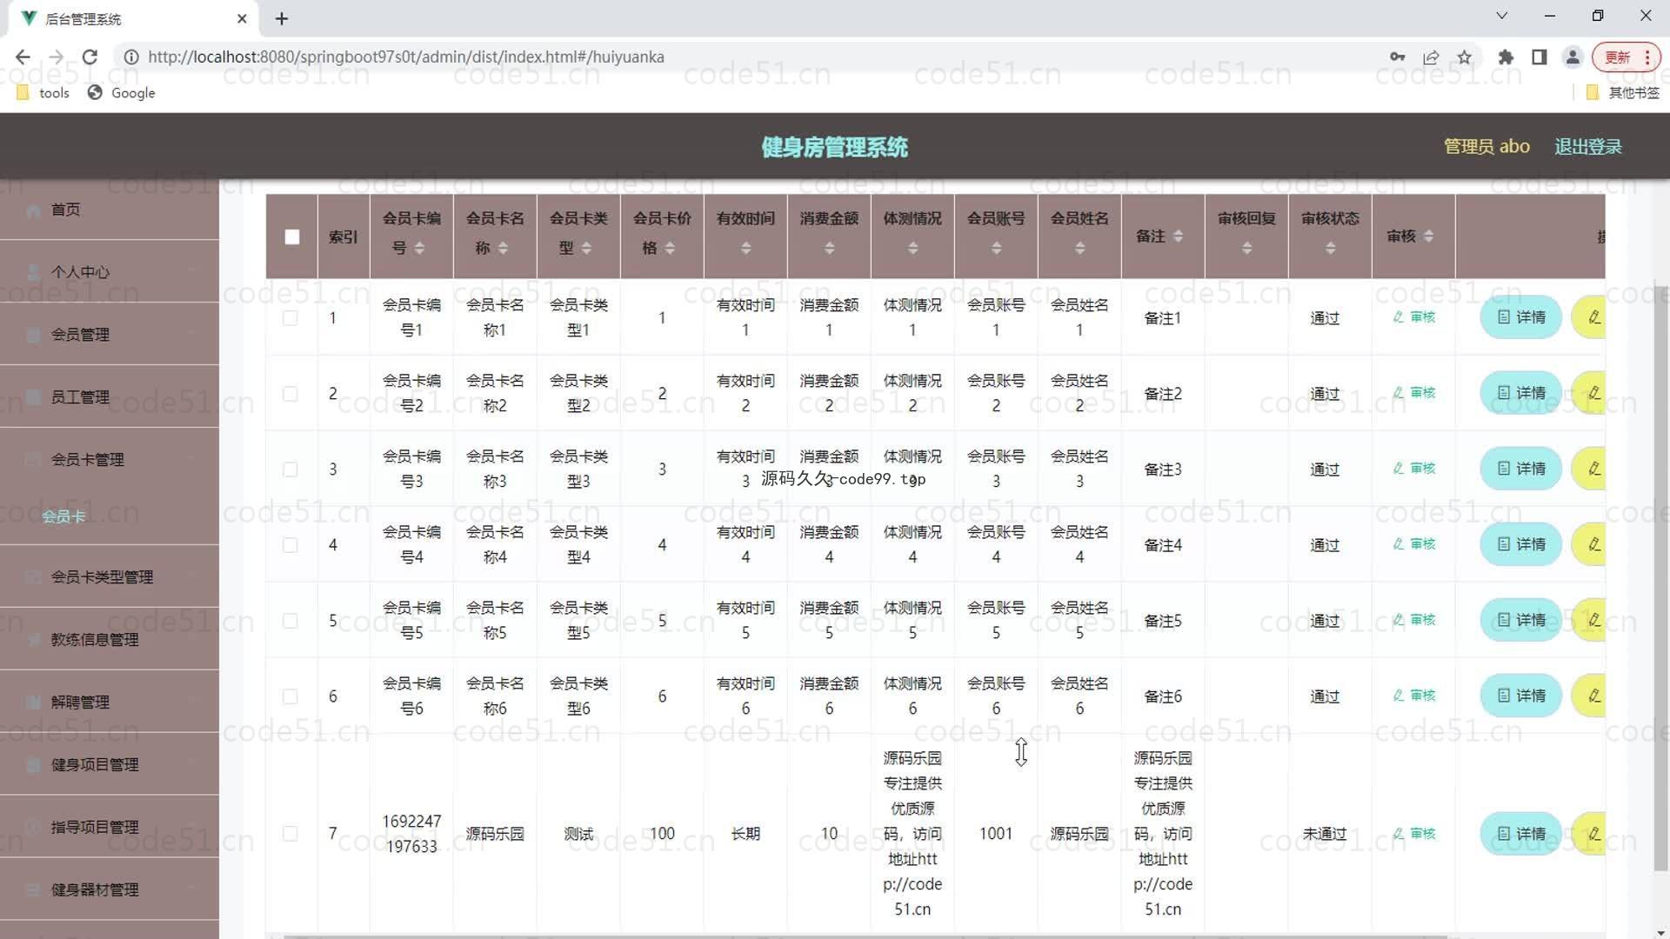1670x939 pixels.
Task: Sort by 备注 column
Action: click(x=1178, y=236)
